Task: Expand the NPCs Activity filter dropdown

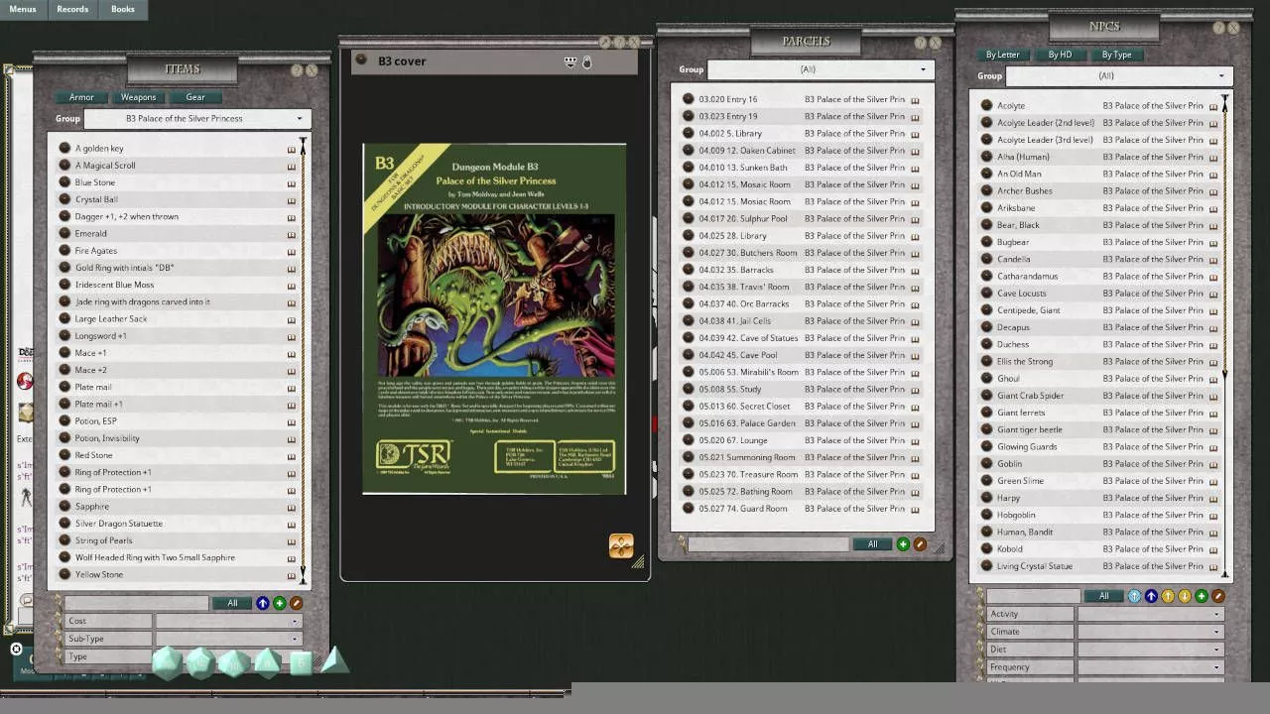Action: 1151,614
